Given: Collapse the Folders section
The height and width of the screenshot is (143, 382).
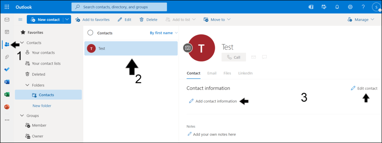Looking at the screenshot, I should point(27,85).
